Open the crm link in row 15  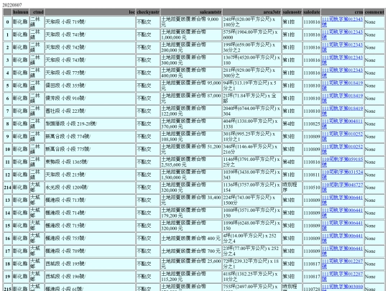pos(342,226)
